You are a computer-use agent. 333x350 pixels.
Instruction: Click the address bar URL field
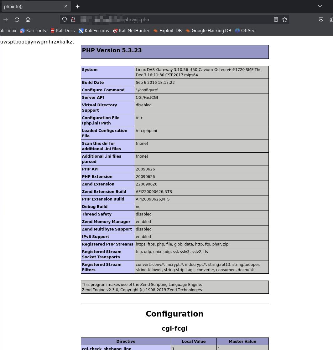click(x=174, y=20)
